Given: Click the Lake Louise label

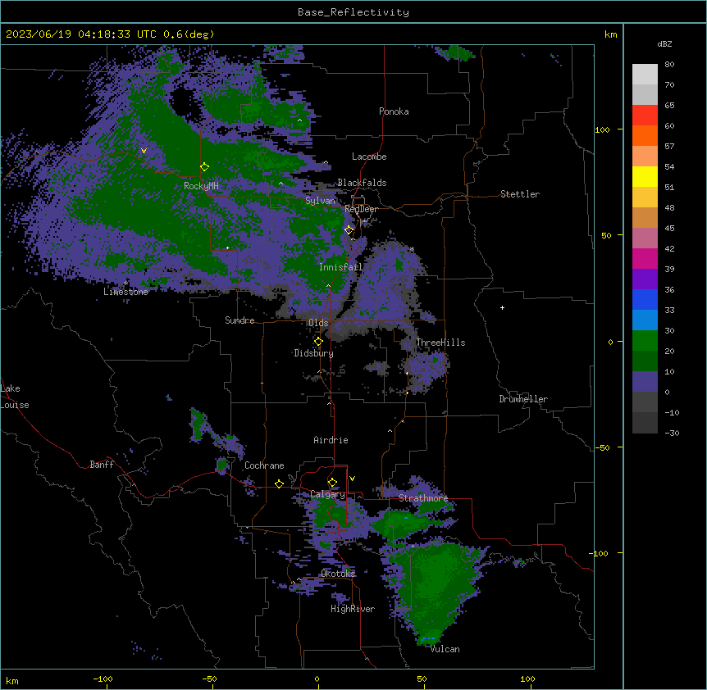Looking at the screenshot, I should point(15,397).
